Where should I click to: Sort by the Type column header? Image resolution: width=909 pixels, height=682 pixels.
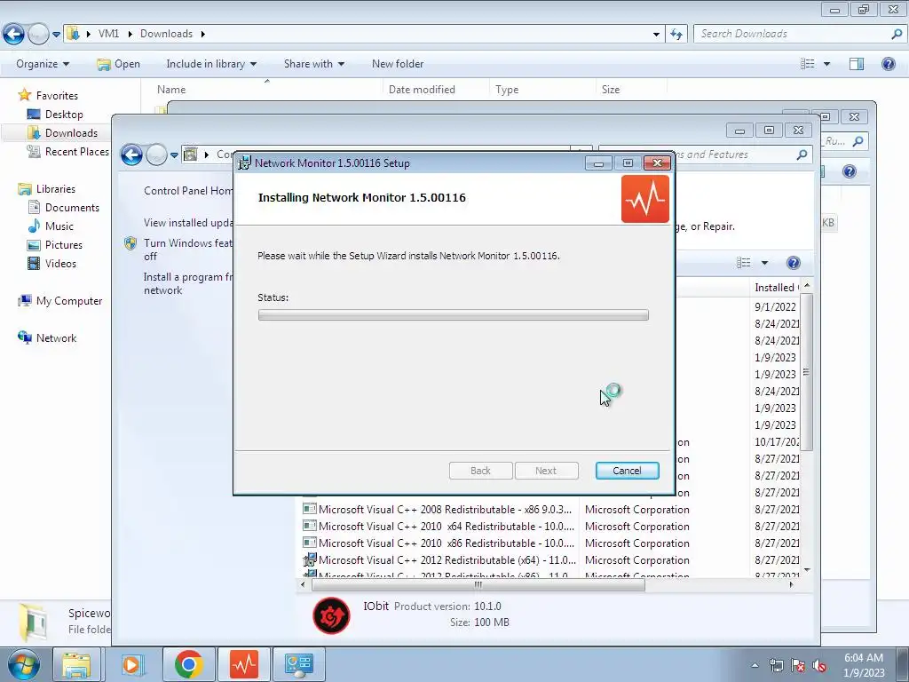[x=507, y=90]
